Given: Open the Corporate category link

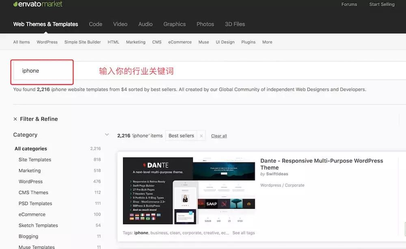Looking at the screenshot, I should pyautogui.click(x=294, y=185).
